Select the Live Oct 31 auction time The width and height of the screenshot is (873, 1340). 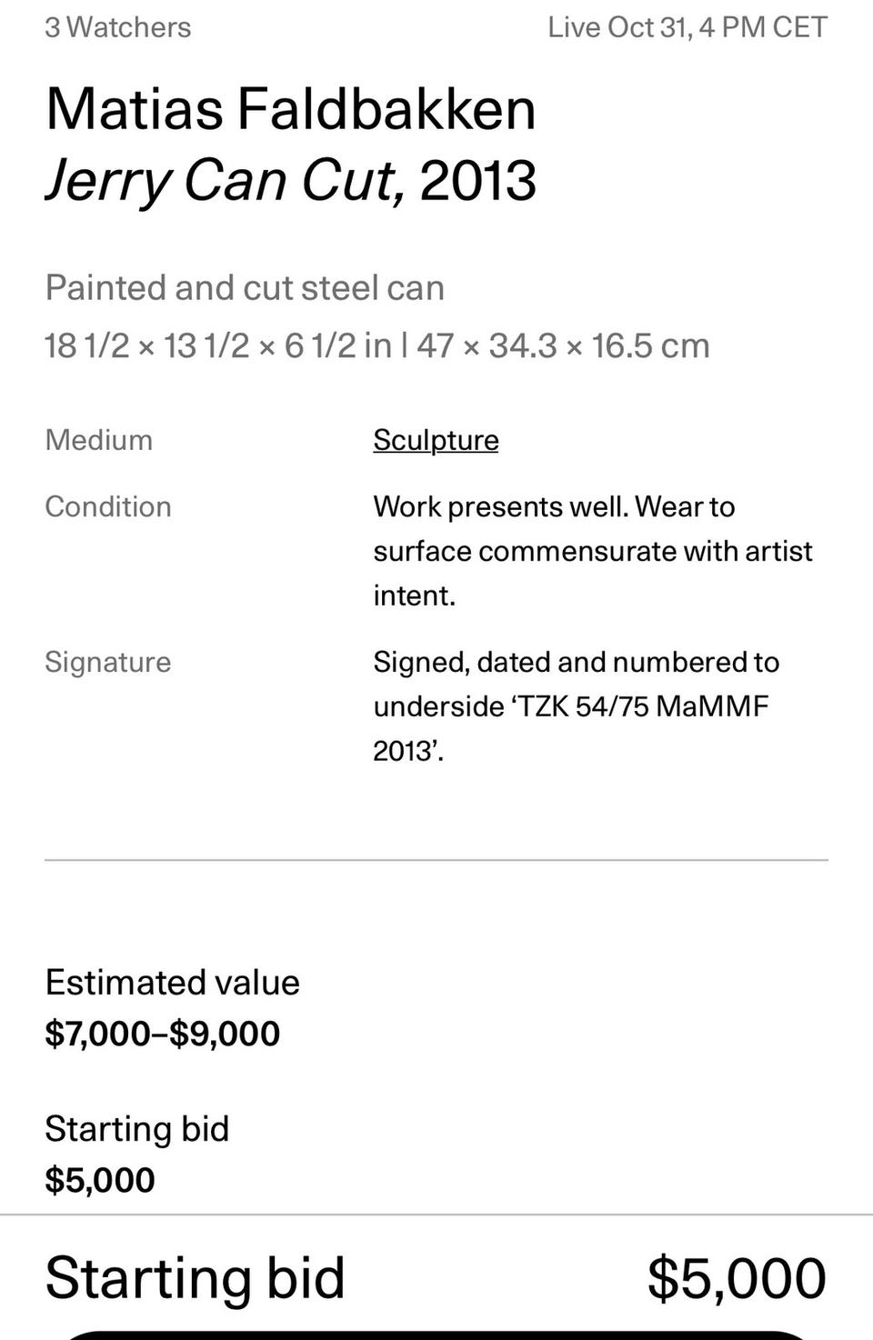687,27
